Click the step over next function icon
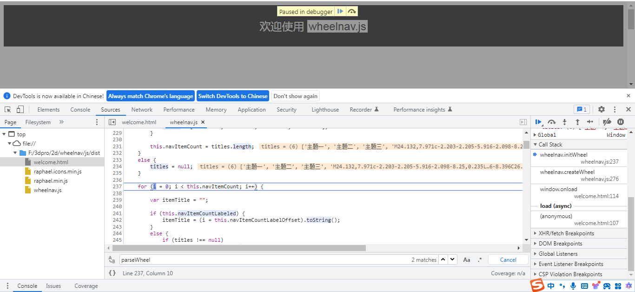The height and width of the screenshot is (292, 635). click(551, 122)
